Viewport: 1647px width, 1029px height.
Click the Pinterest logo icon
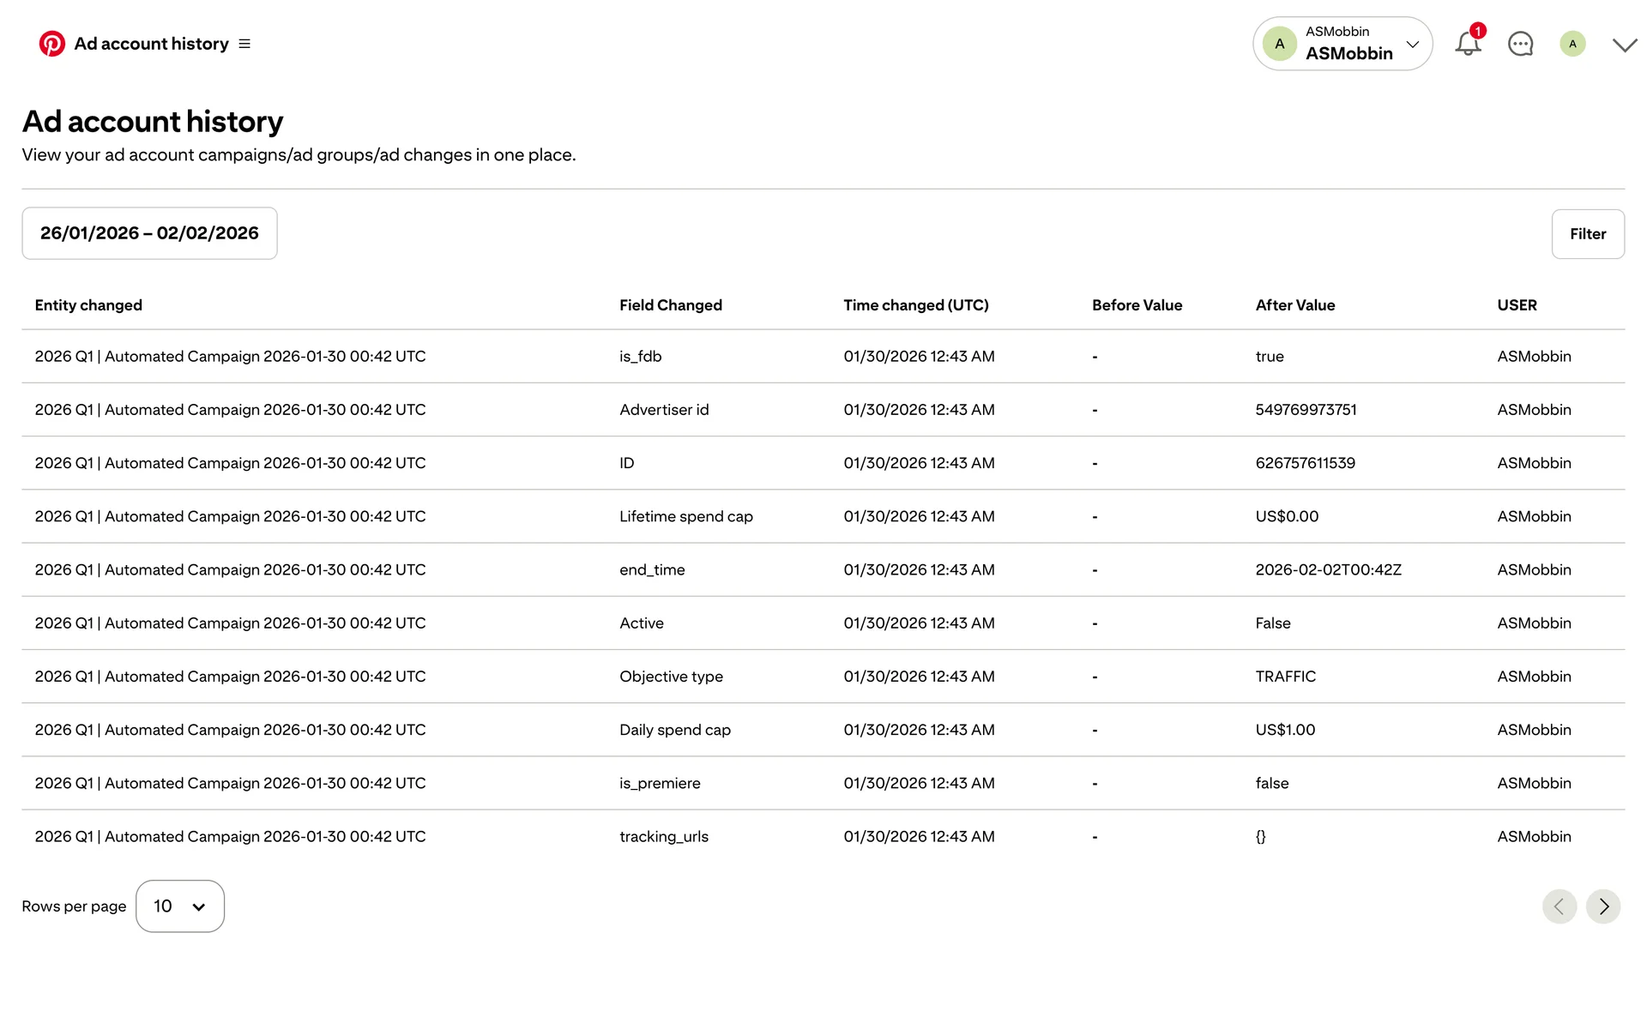tap(51, 44)
